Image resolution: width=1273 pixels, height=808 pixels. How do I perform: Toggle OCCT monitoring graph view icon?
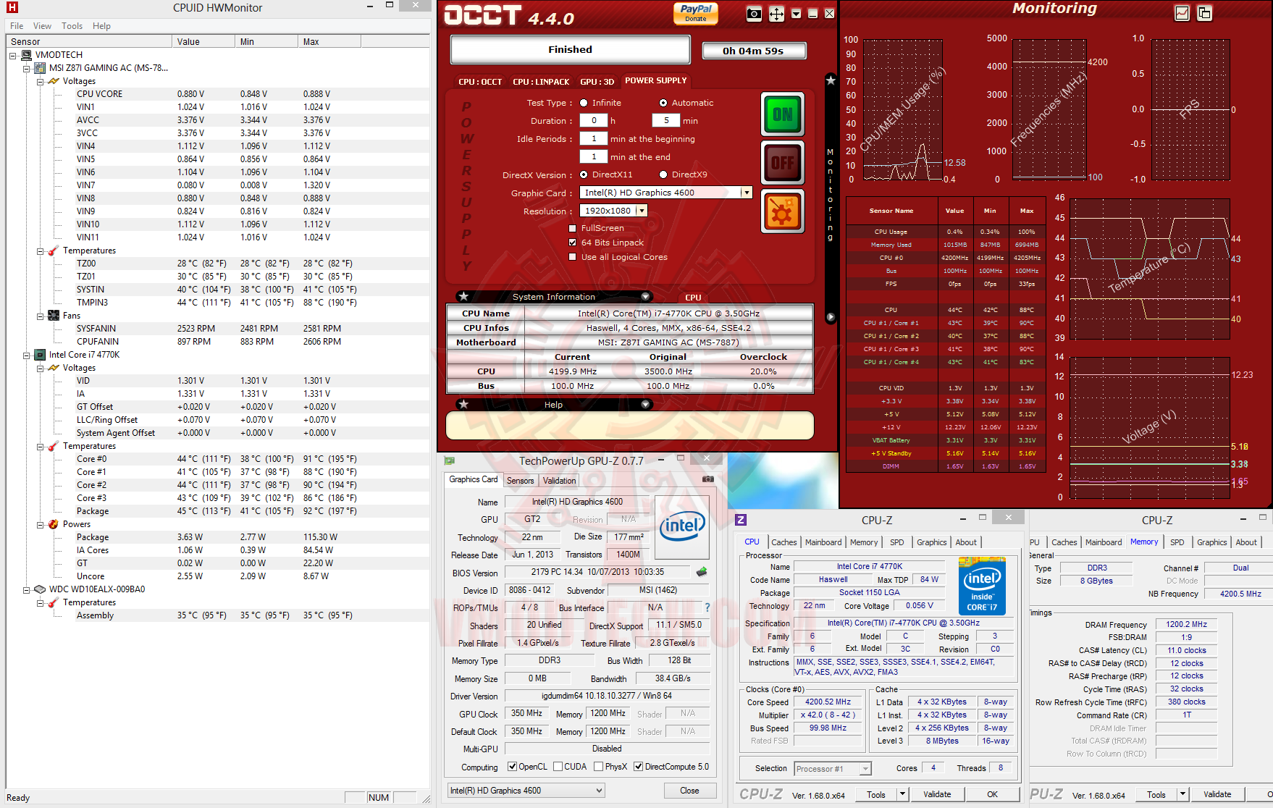point(1182,13)
